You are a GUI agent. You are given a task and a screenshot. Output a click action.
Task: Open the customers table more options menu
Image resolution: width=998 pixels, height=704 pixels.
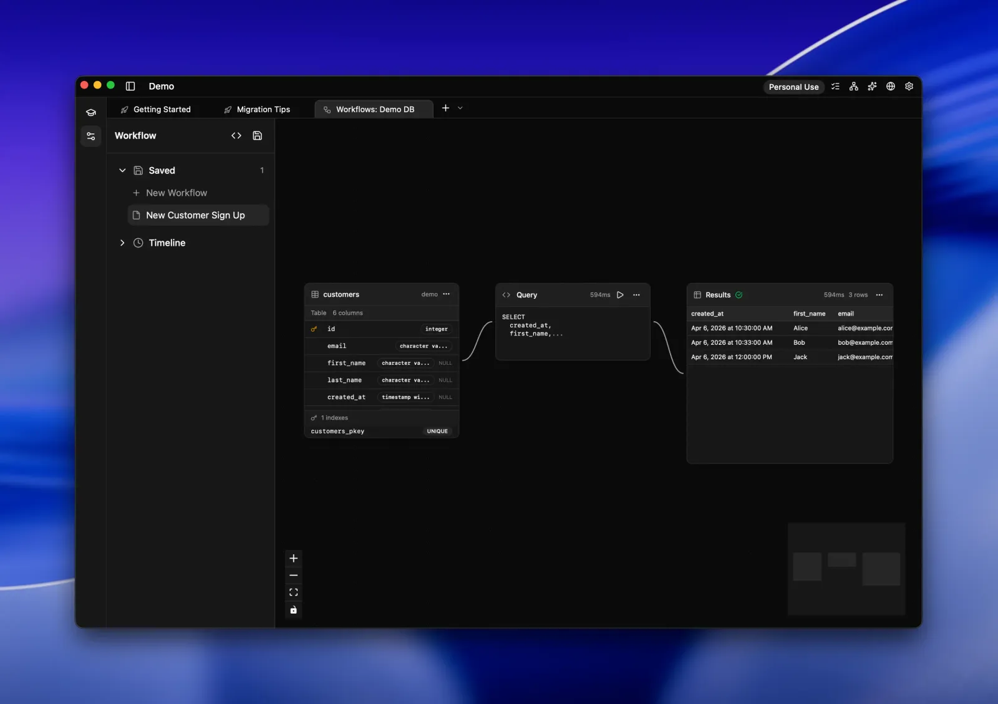tap(447, 294)
